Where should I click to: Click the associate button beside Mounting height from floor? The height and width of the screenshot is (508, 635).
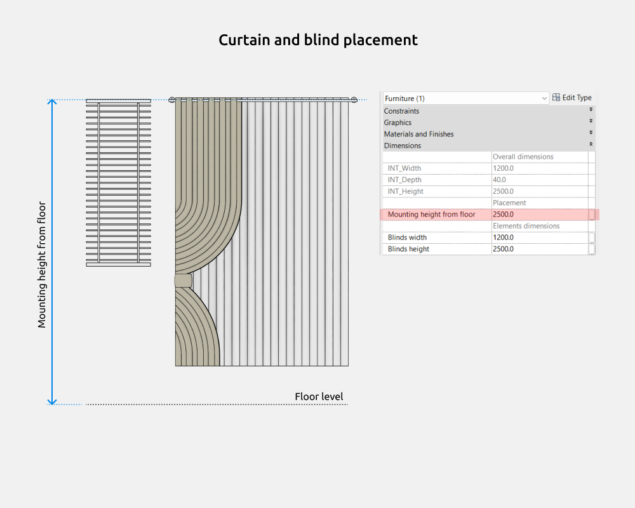pyautogui.click(x=592, y=214)
